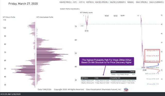Sort by the Probability Path column header

(x=123, y=78)
